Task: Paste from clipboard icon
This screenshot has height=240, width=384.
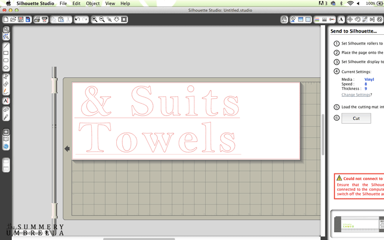Action: (61, 19)
